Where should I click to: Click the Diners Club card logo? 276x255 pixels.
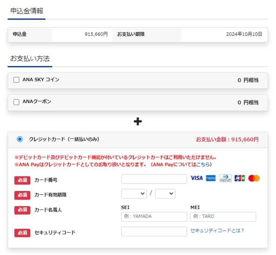(x=225, y=178)
